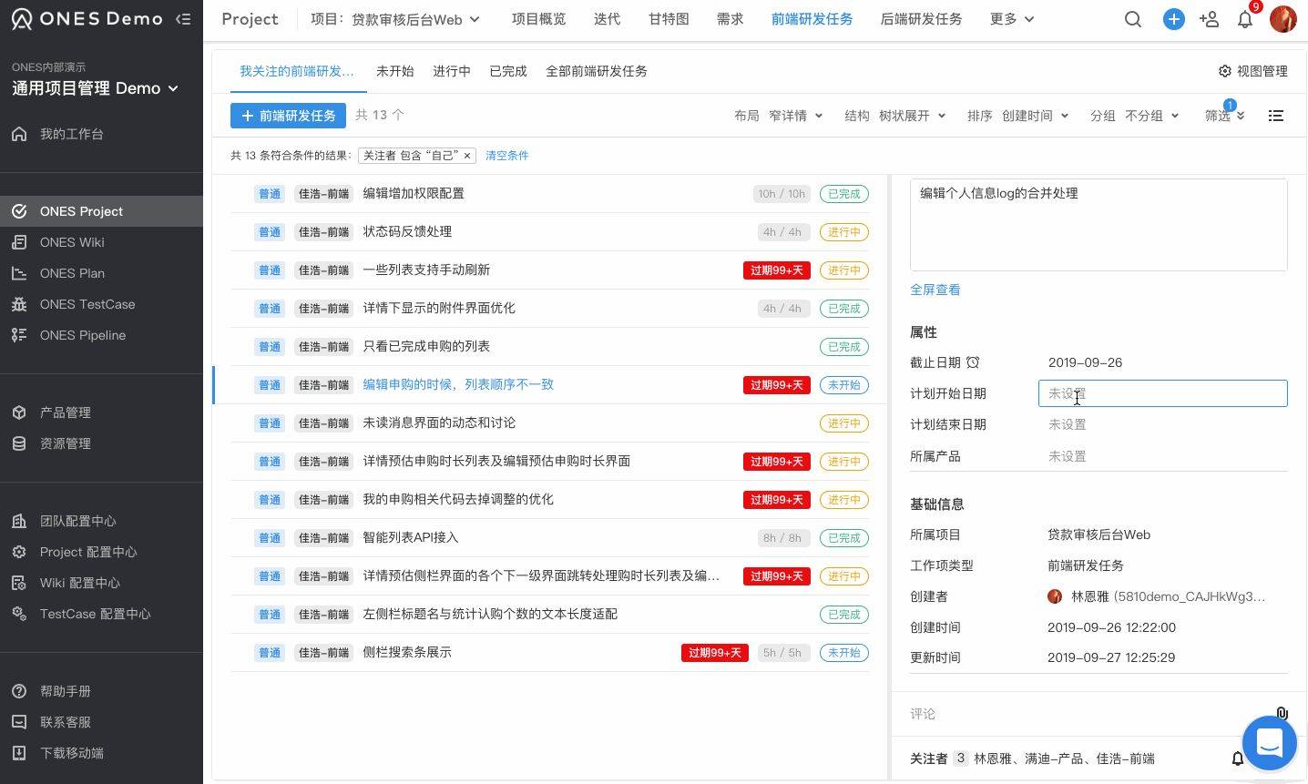
Task: Click the description text area about log合并处理
Action: [x=1099, y=225]
